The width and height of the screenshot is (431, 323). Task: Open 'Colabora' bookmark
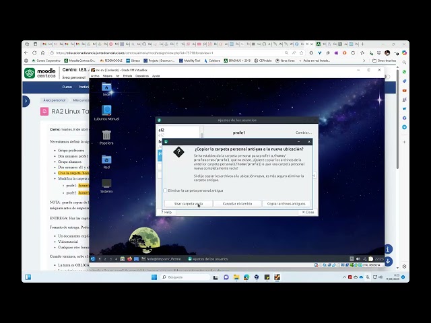coord(212,61)
